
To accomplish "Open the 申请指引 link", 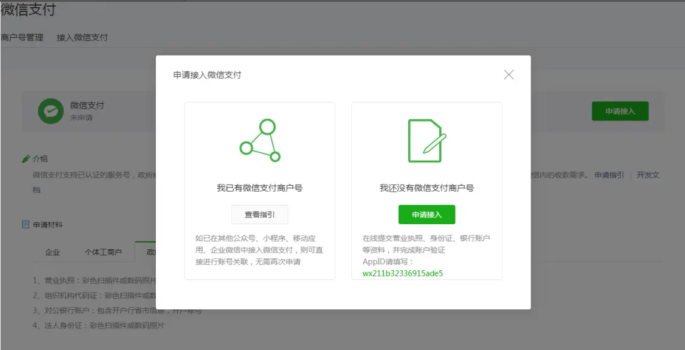I will pyautogui.click(x=609, y=176).
